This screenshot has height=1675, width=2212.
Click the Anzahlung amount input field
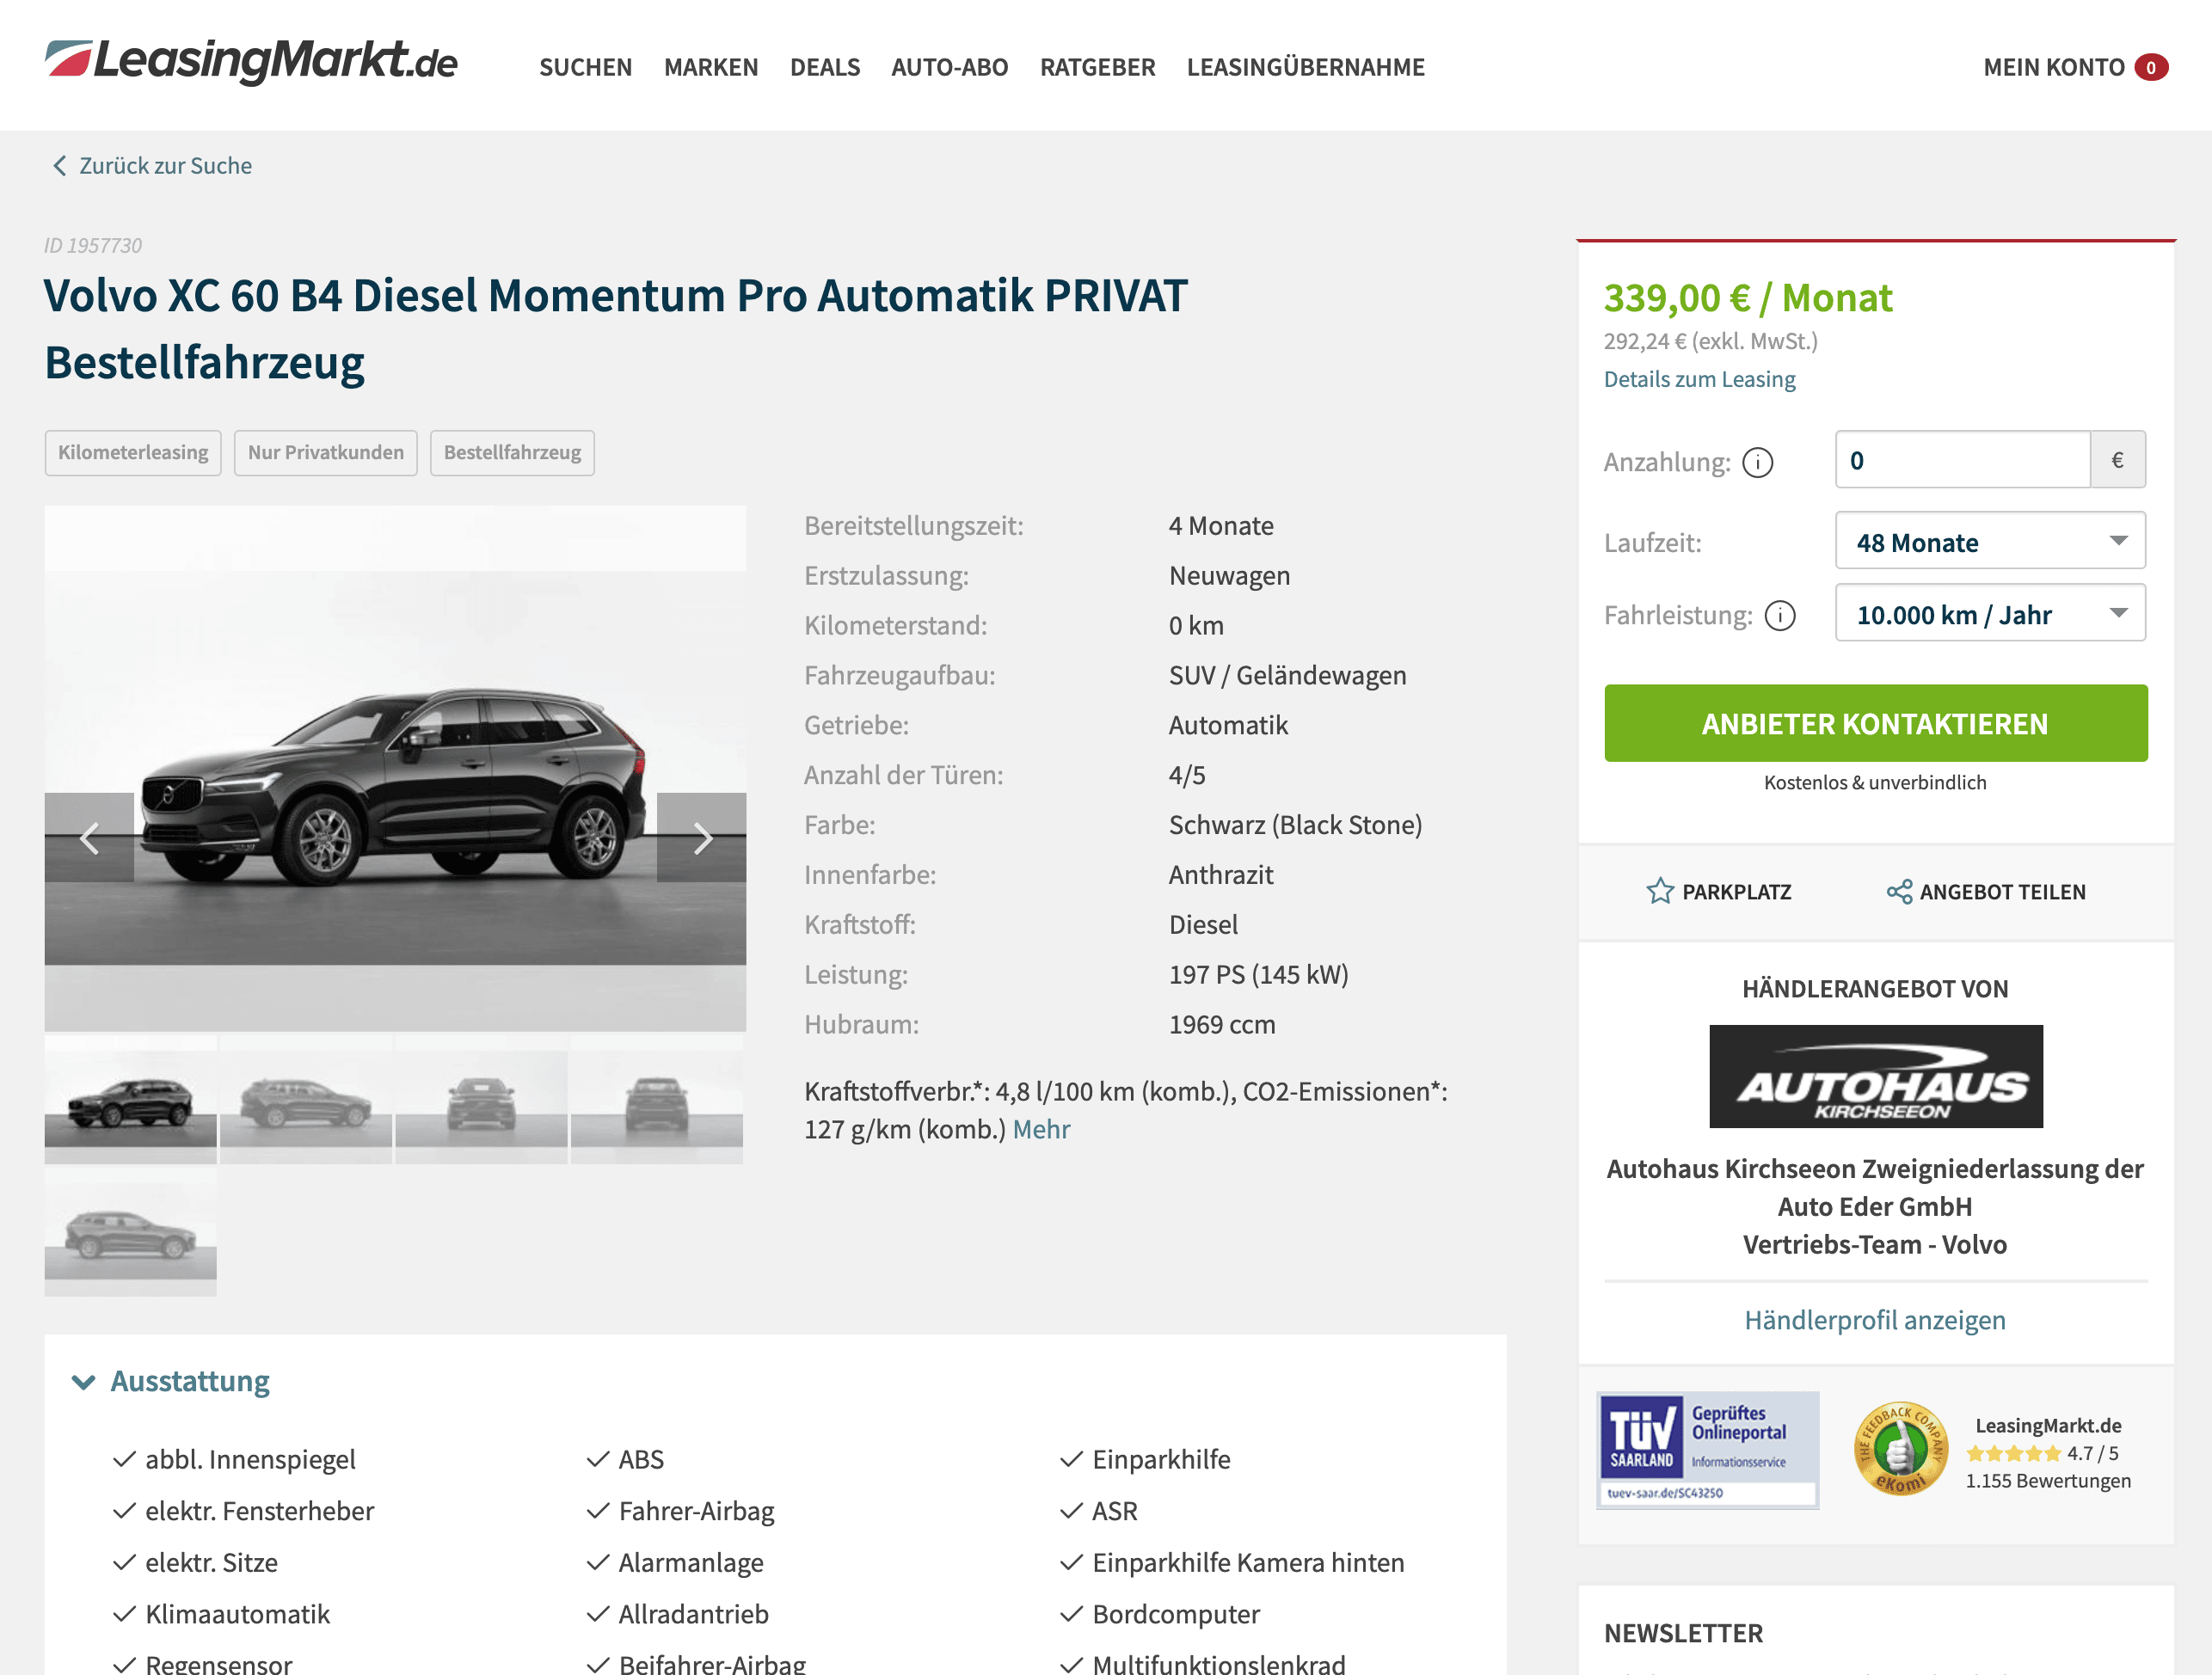(x=1963, y=460)
